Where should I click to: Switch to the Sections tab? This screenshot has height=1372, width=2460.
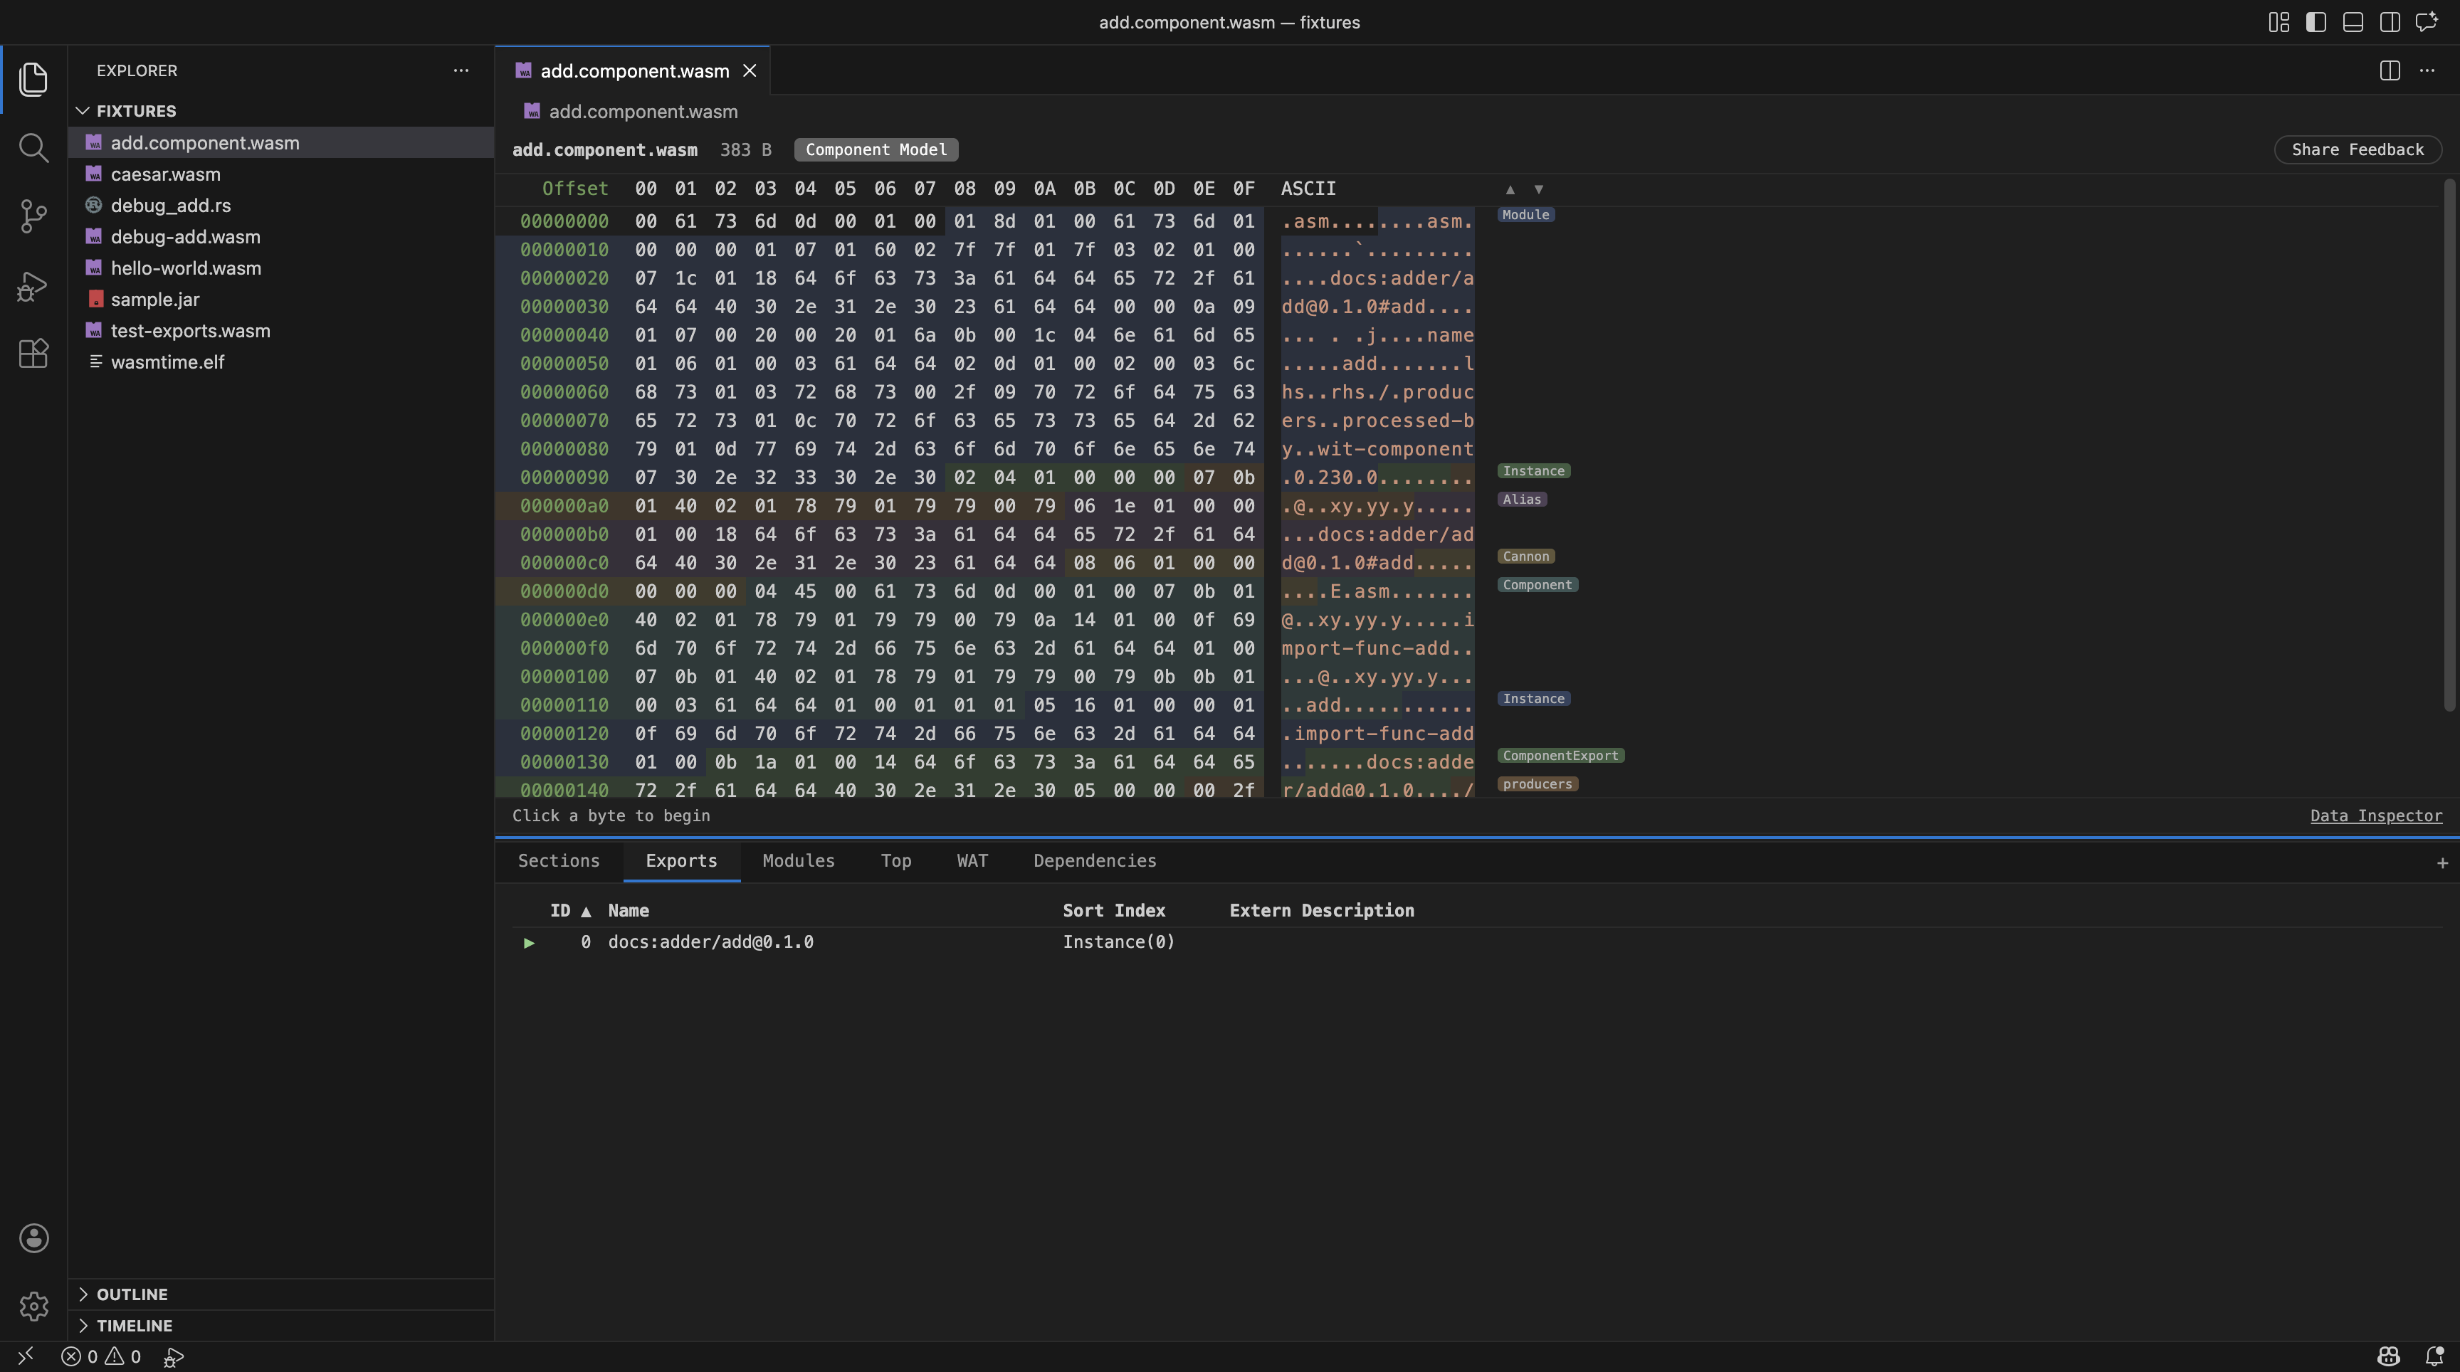(559, 860)
